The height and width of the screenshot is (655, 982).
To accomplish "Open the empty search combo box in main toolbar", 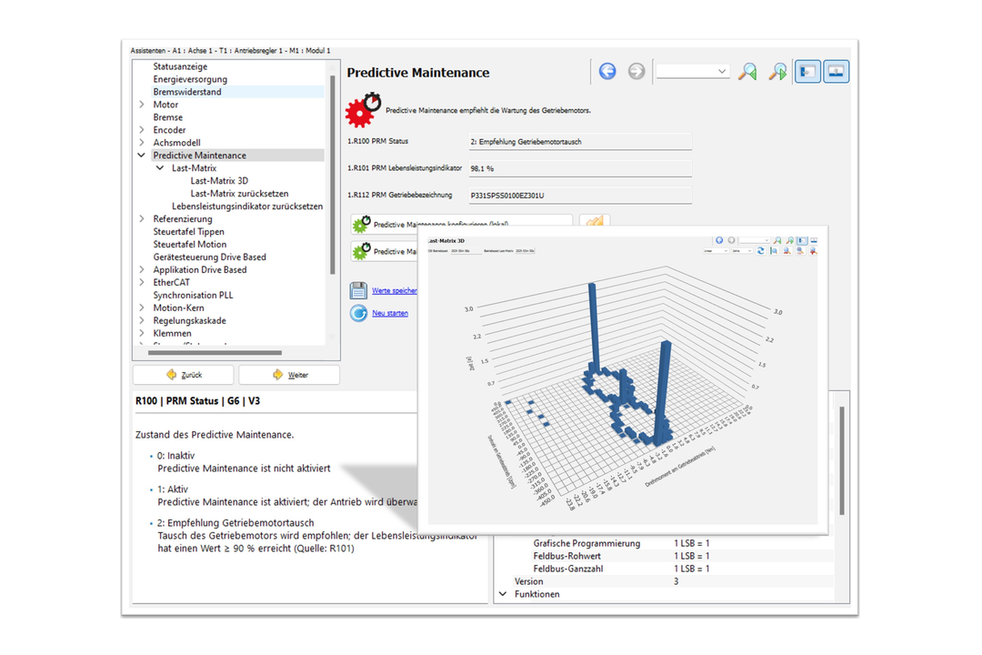I will click(693, 72).
